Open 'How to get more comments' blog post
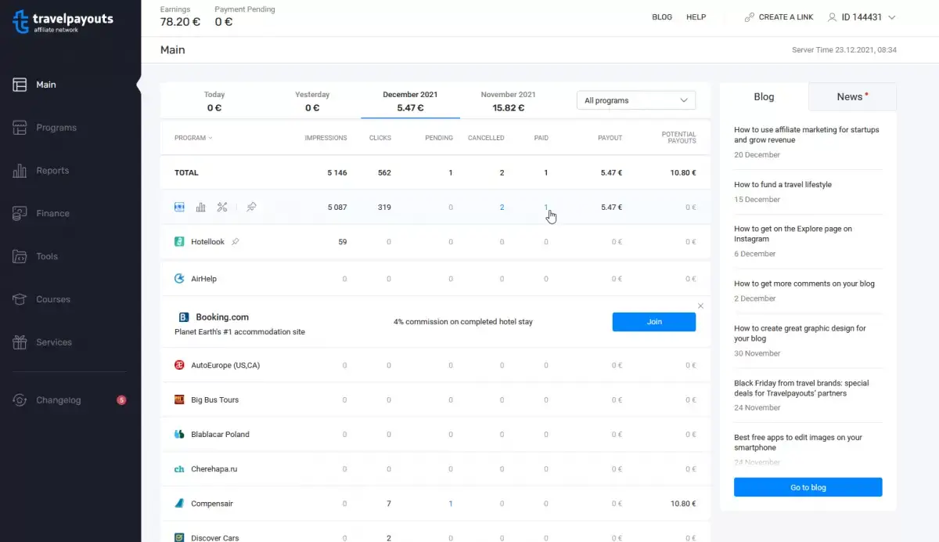939x542 pixels. point(804,284)
